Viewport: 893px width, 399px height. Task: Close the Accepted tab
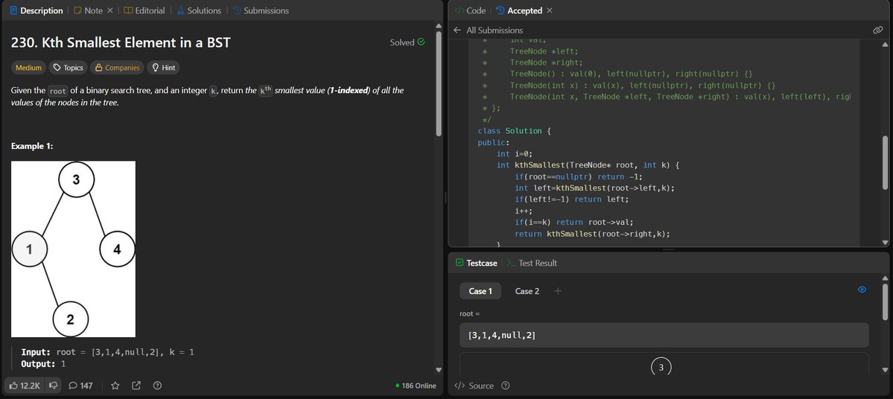point(549,10)
